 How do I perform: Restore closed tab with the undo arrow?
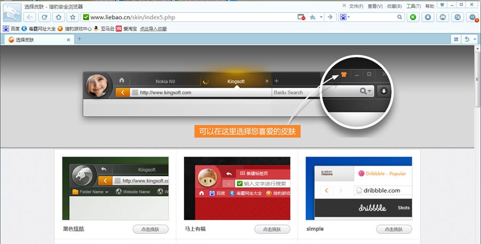coord(467,39)
